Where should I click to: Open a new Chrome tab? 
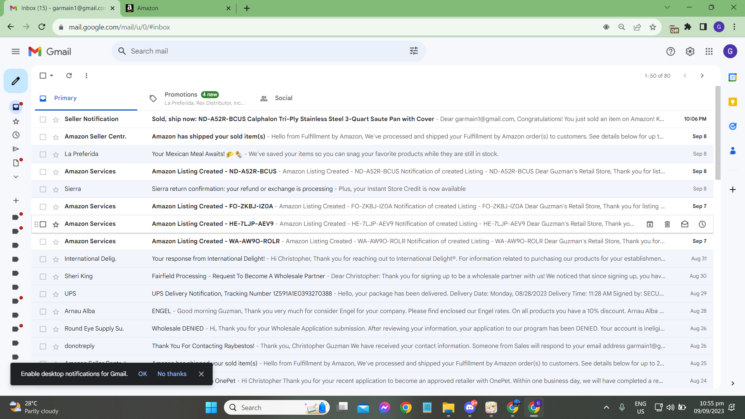tap(247, 8)
